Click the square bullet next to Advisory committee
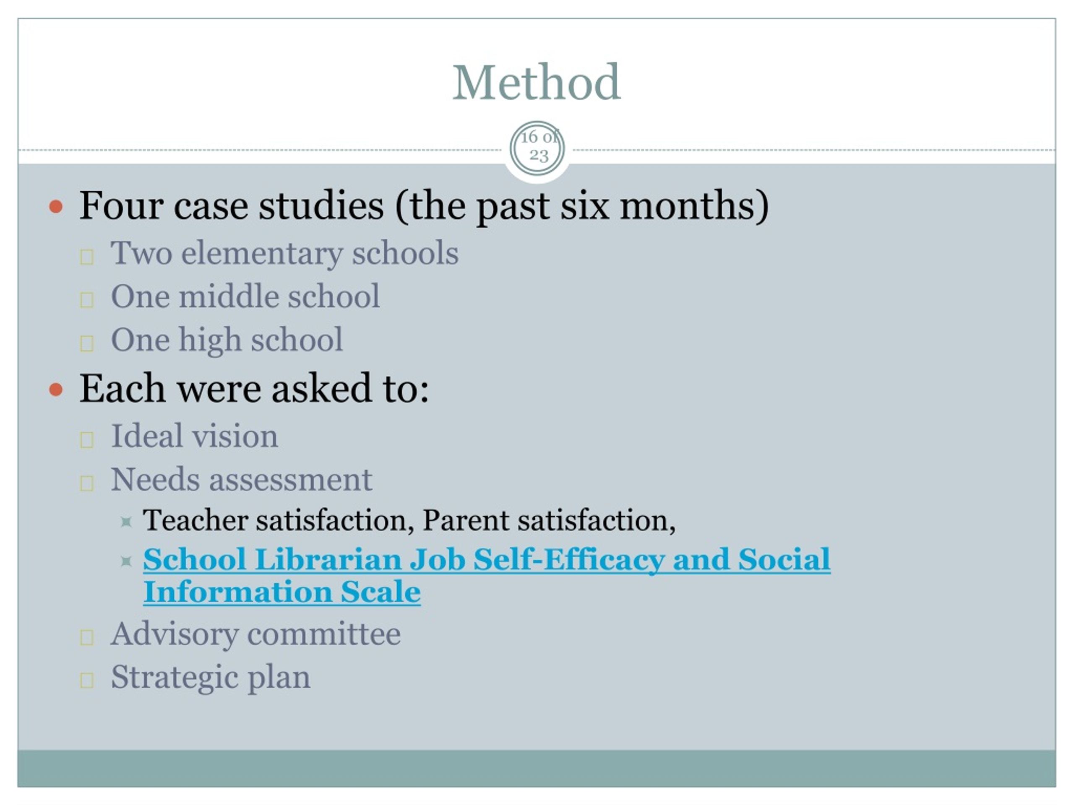Screen dimensions: 1074x805 (87, 638)
